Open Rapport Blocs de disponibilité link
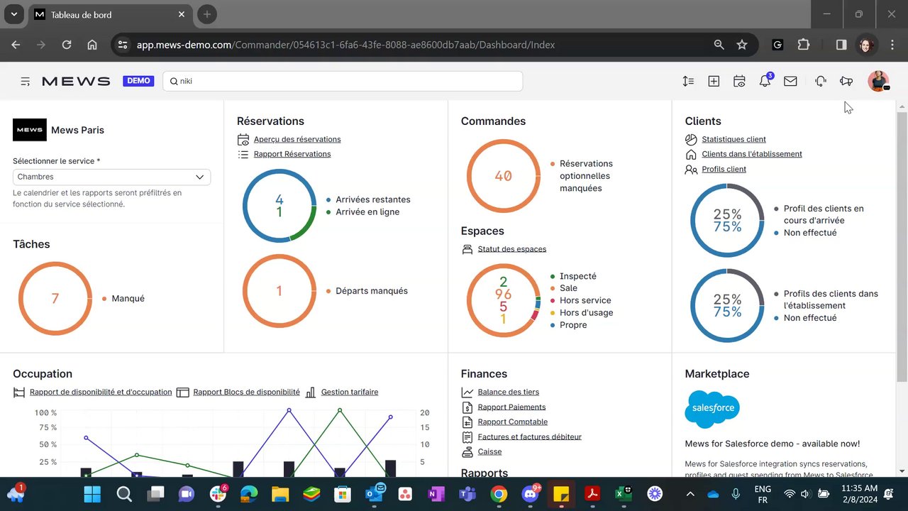Viewport: 908px width, 511px height. [x=246, y=392]
